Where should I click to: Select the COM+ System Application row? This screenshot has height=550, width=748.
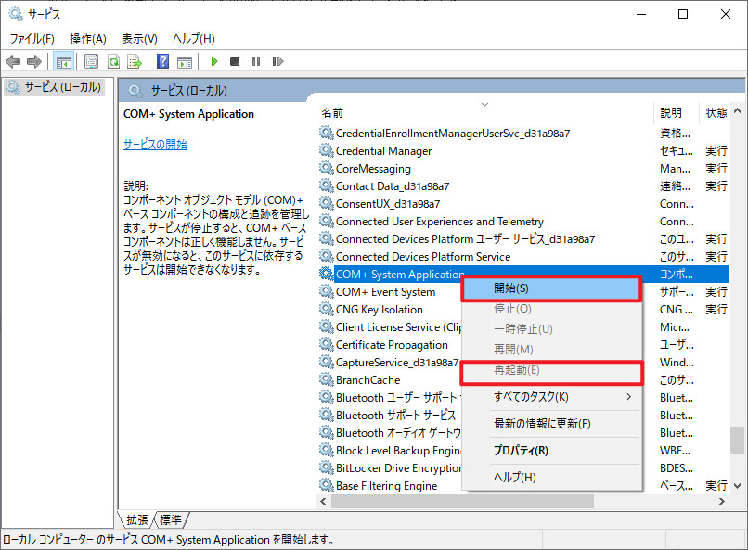(523, 274)
